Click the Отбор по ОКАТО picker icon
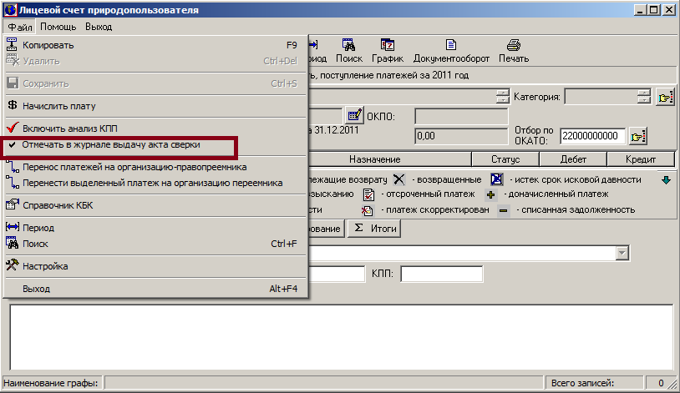The image size is (680, 393). click(x=639, y=135)
